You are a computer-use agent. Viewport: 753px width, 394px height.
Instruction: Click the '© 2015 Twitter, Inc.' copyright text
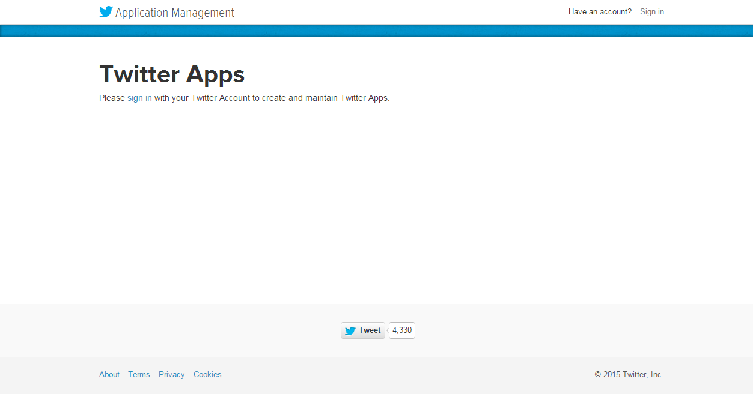point(629,374)
